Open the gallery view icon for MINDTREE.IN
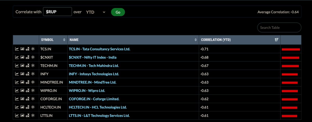Image resolution: width=312 pixels, height=122 pixels. [x=22, y=82]
